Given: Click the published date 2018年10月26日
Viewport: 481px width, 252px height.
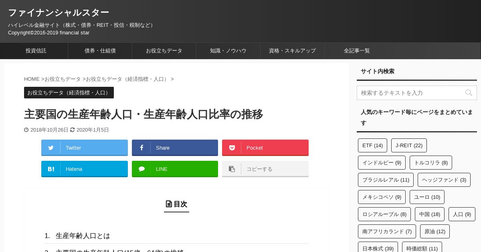Looking at the screenshot, I should [x=49, y=130].
